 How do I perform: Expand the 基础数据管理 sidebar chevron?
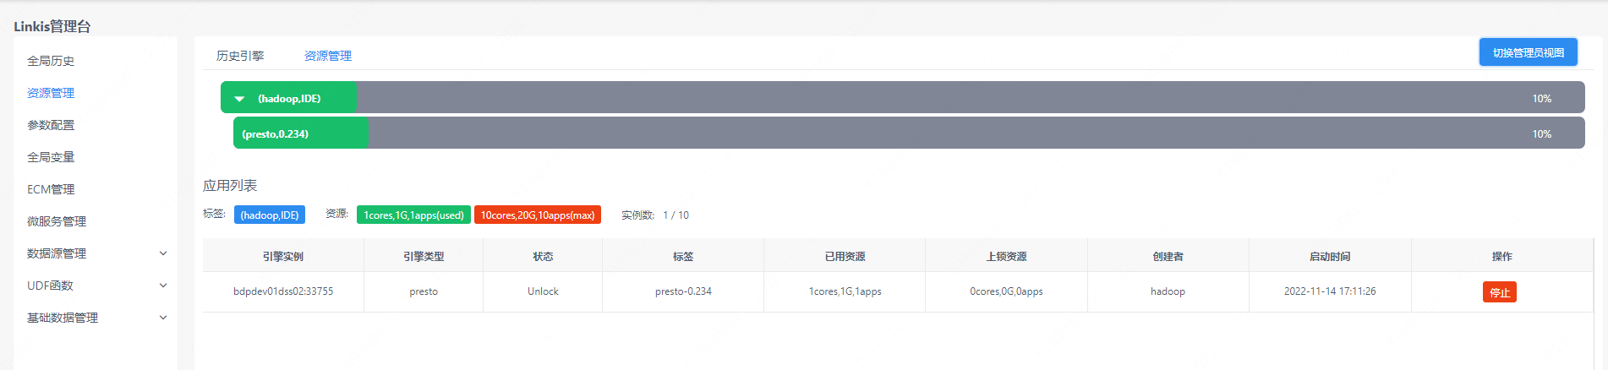(x=163, y=318)
